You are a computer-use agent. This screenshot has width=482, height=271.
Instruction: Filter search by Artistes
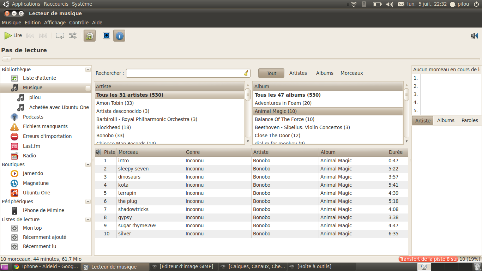(x=298, y=73)
